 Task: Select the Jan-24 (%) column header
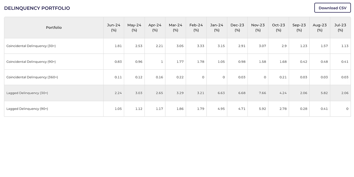[x=217, y=27]
